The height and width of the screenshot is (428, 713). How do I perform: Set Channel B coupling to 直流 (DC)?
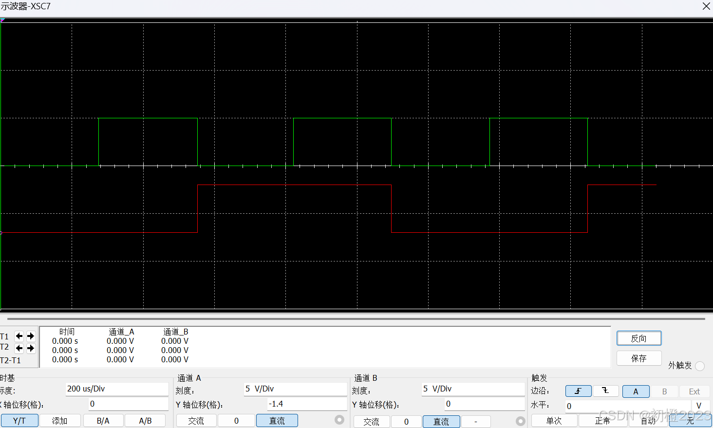[x=441, y=422]
